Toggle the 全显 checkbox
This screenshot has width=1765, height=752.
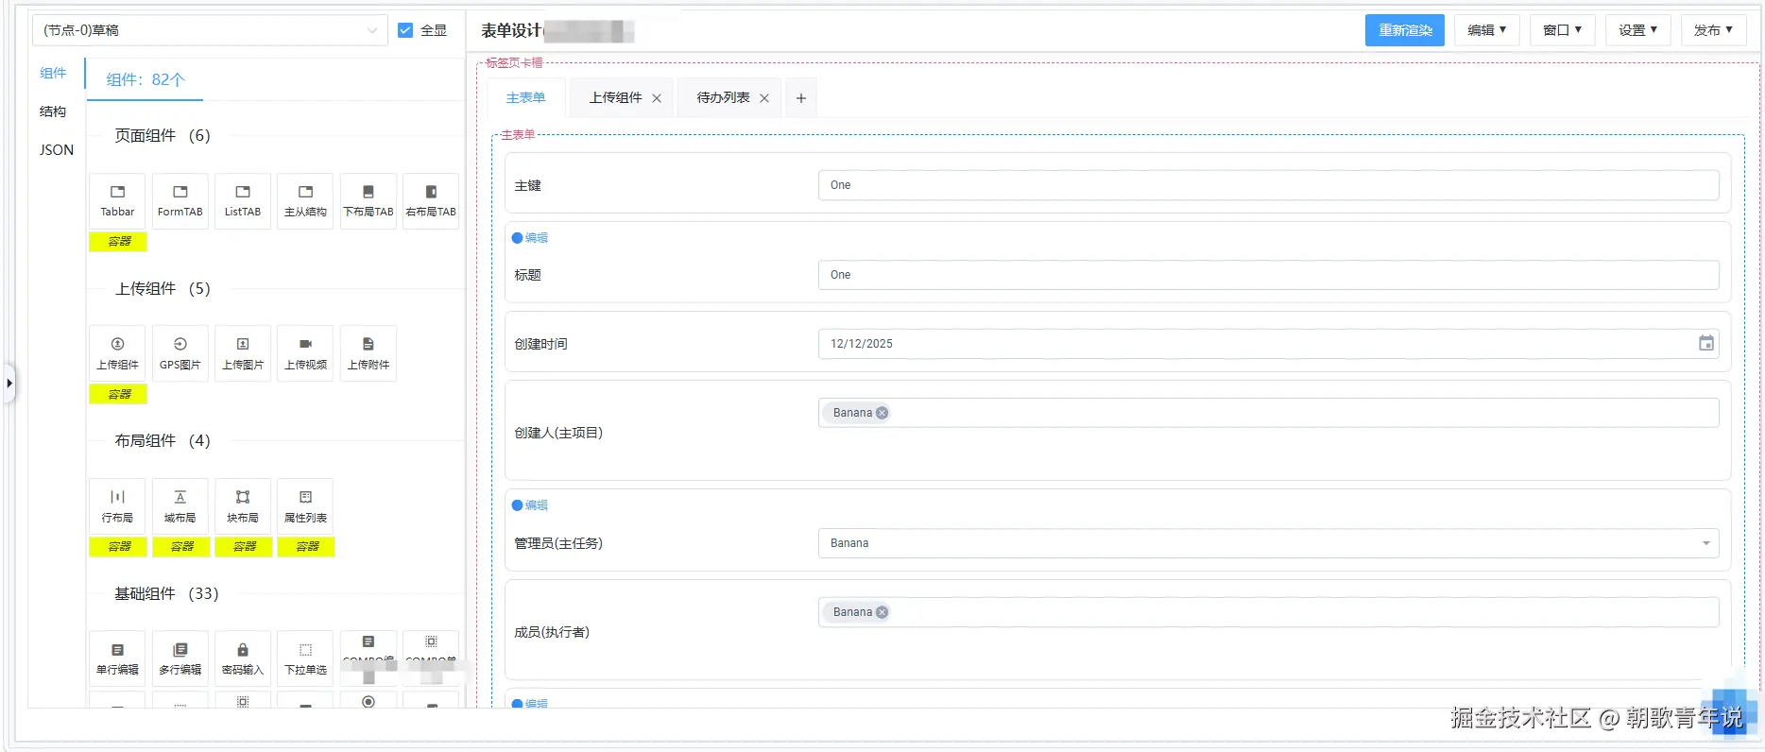pyautogui.click(x=405, y=30)
